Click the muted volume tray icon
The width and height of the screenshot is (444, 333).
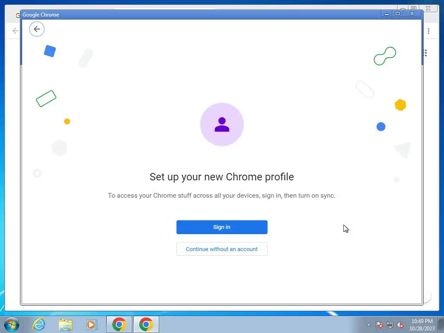click(400, 325)
